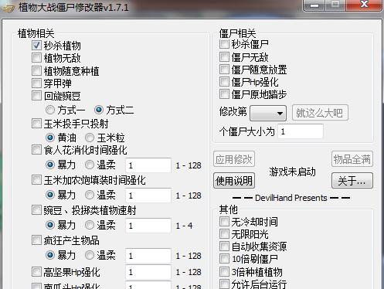Click the DevilHand Presents text
Viewport: 384px width, 289px height.
click(x=291, y=198)
